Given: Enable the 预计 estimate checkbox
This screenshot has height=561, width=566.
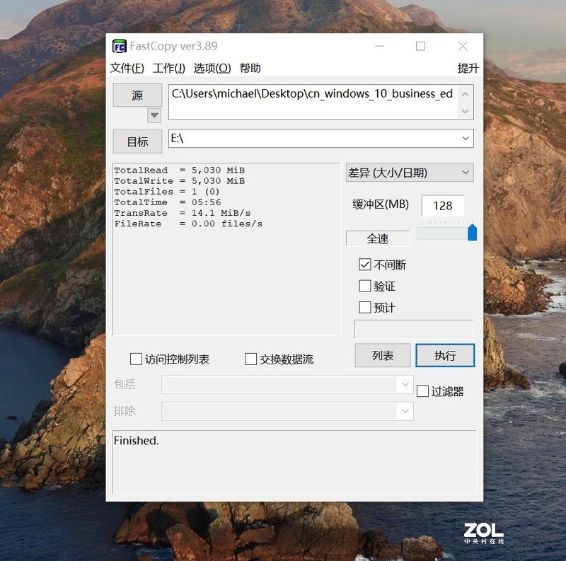Looking at the screenshot, I should pyautogui.click(x=365, y=307).
